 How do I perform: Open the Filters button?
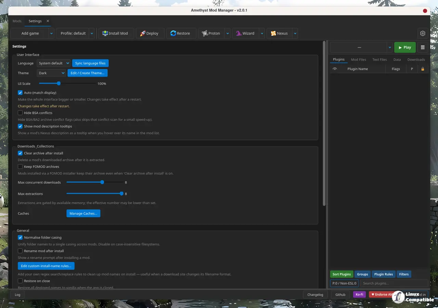click(404, 274)
